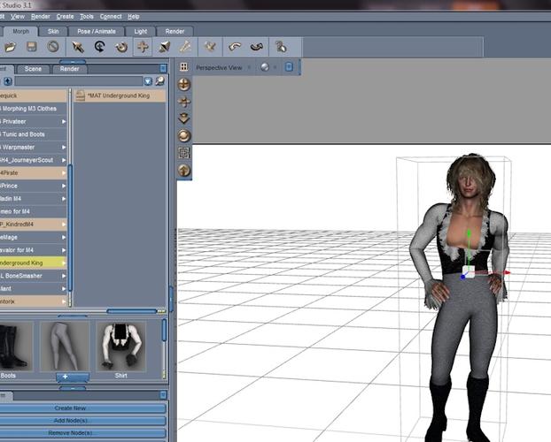Open the Connect menu
Screen dimensions: 551x442
pyautogui.click(x=111, y=17)
